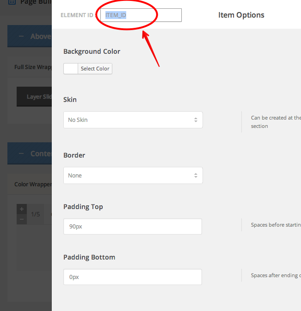Expand the Border dropdown showing None
Image resolution: width=301 pixels, height=311 pixels.
pos(133,176)
